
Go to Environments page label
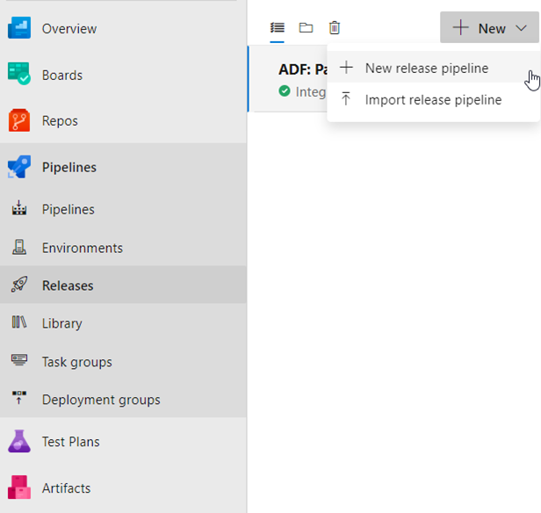click(82, 248)
